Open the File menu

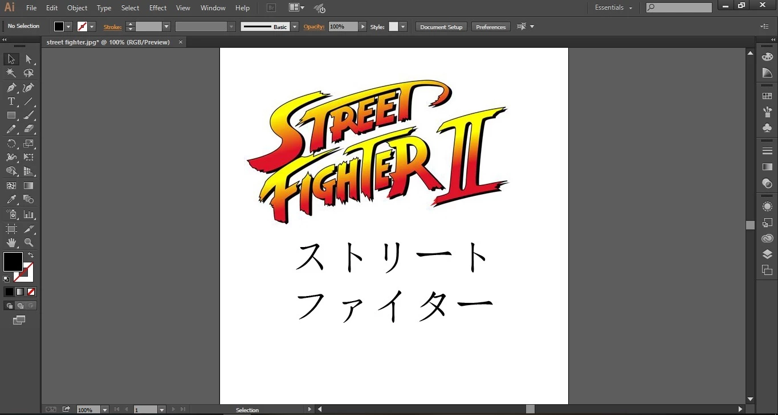[x=31, y=8]
